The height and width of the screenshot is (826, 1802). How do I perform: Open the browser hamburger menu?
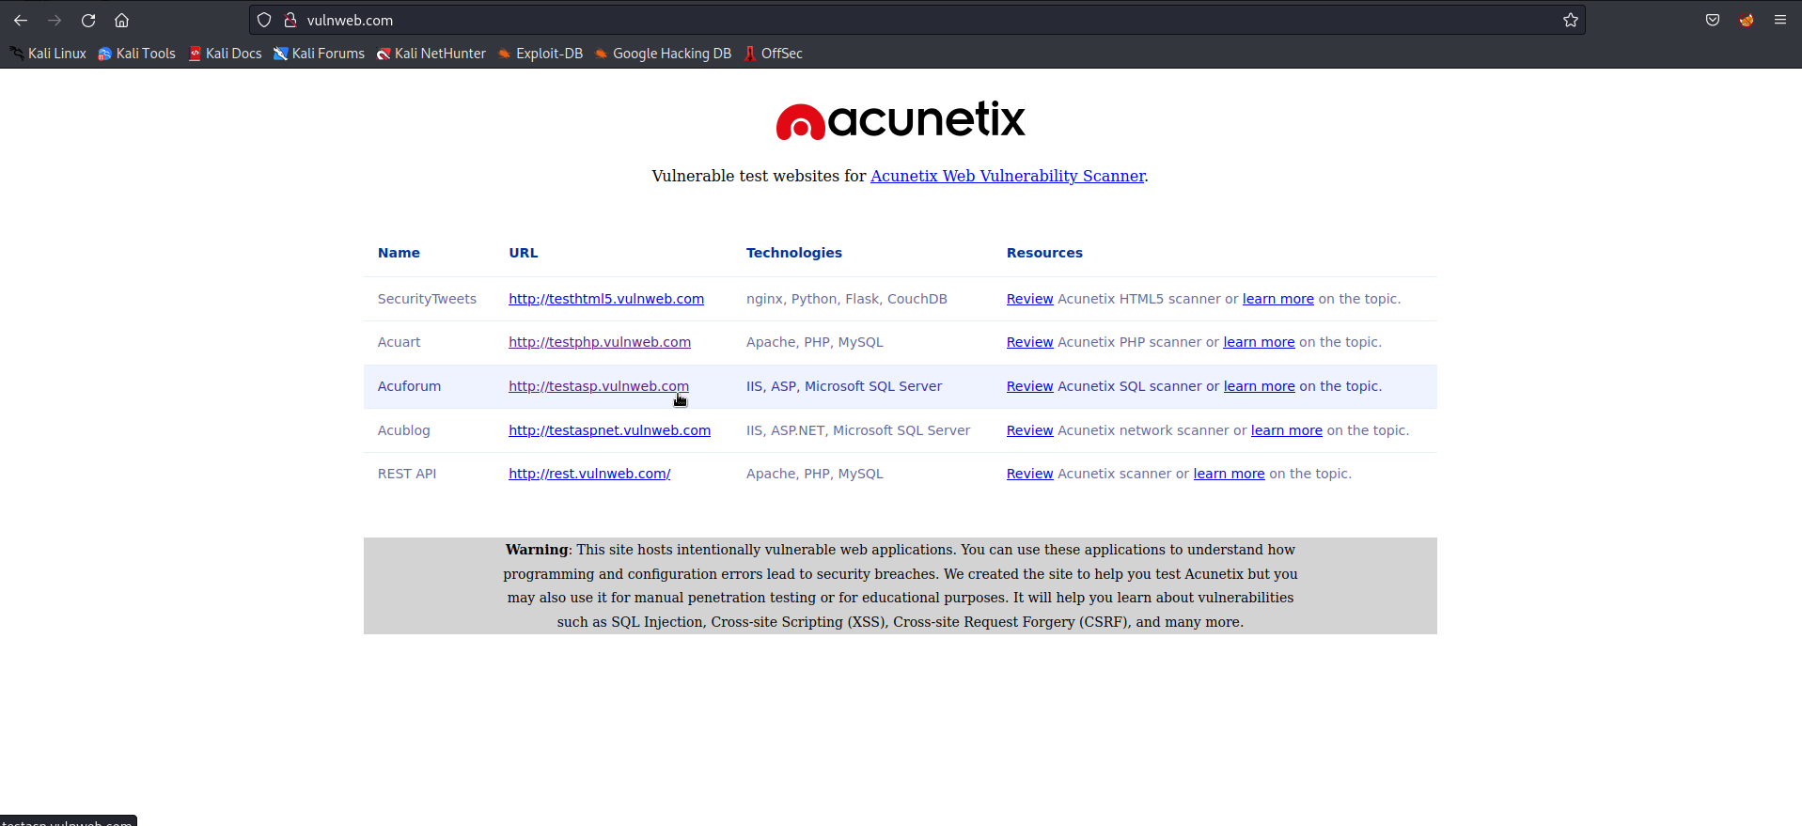(x=1780, y=20)
